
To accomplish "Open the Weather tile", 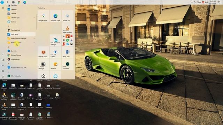I will [55, 64].
